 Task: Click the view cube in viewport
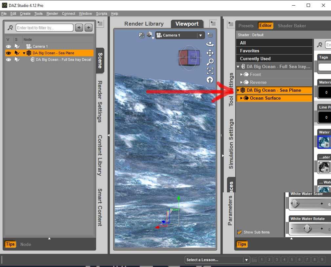pyautogui.click(x=189, y=58)
